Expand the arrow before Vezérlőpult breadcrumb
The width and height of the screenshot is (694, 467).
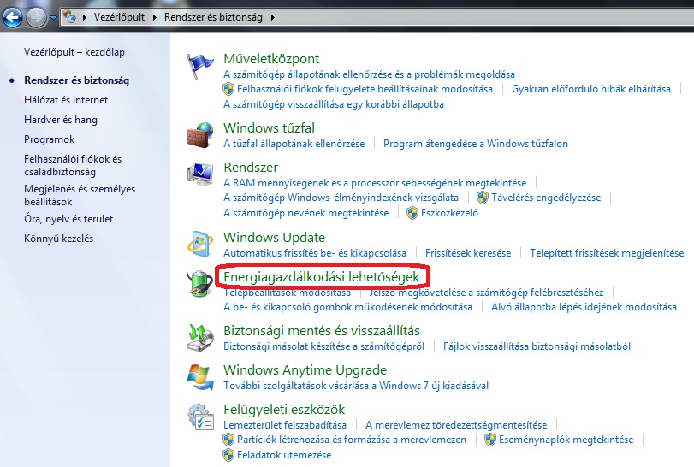click(x=85, y=17)
